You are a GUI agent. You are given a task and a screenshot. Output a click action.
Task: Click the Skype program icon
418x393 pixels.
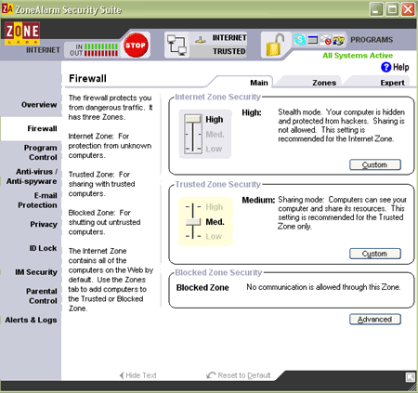coord(299,39)
